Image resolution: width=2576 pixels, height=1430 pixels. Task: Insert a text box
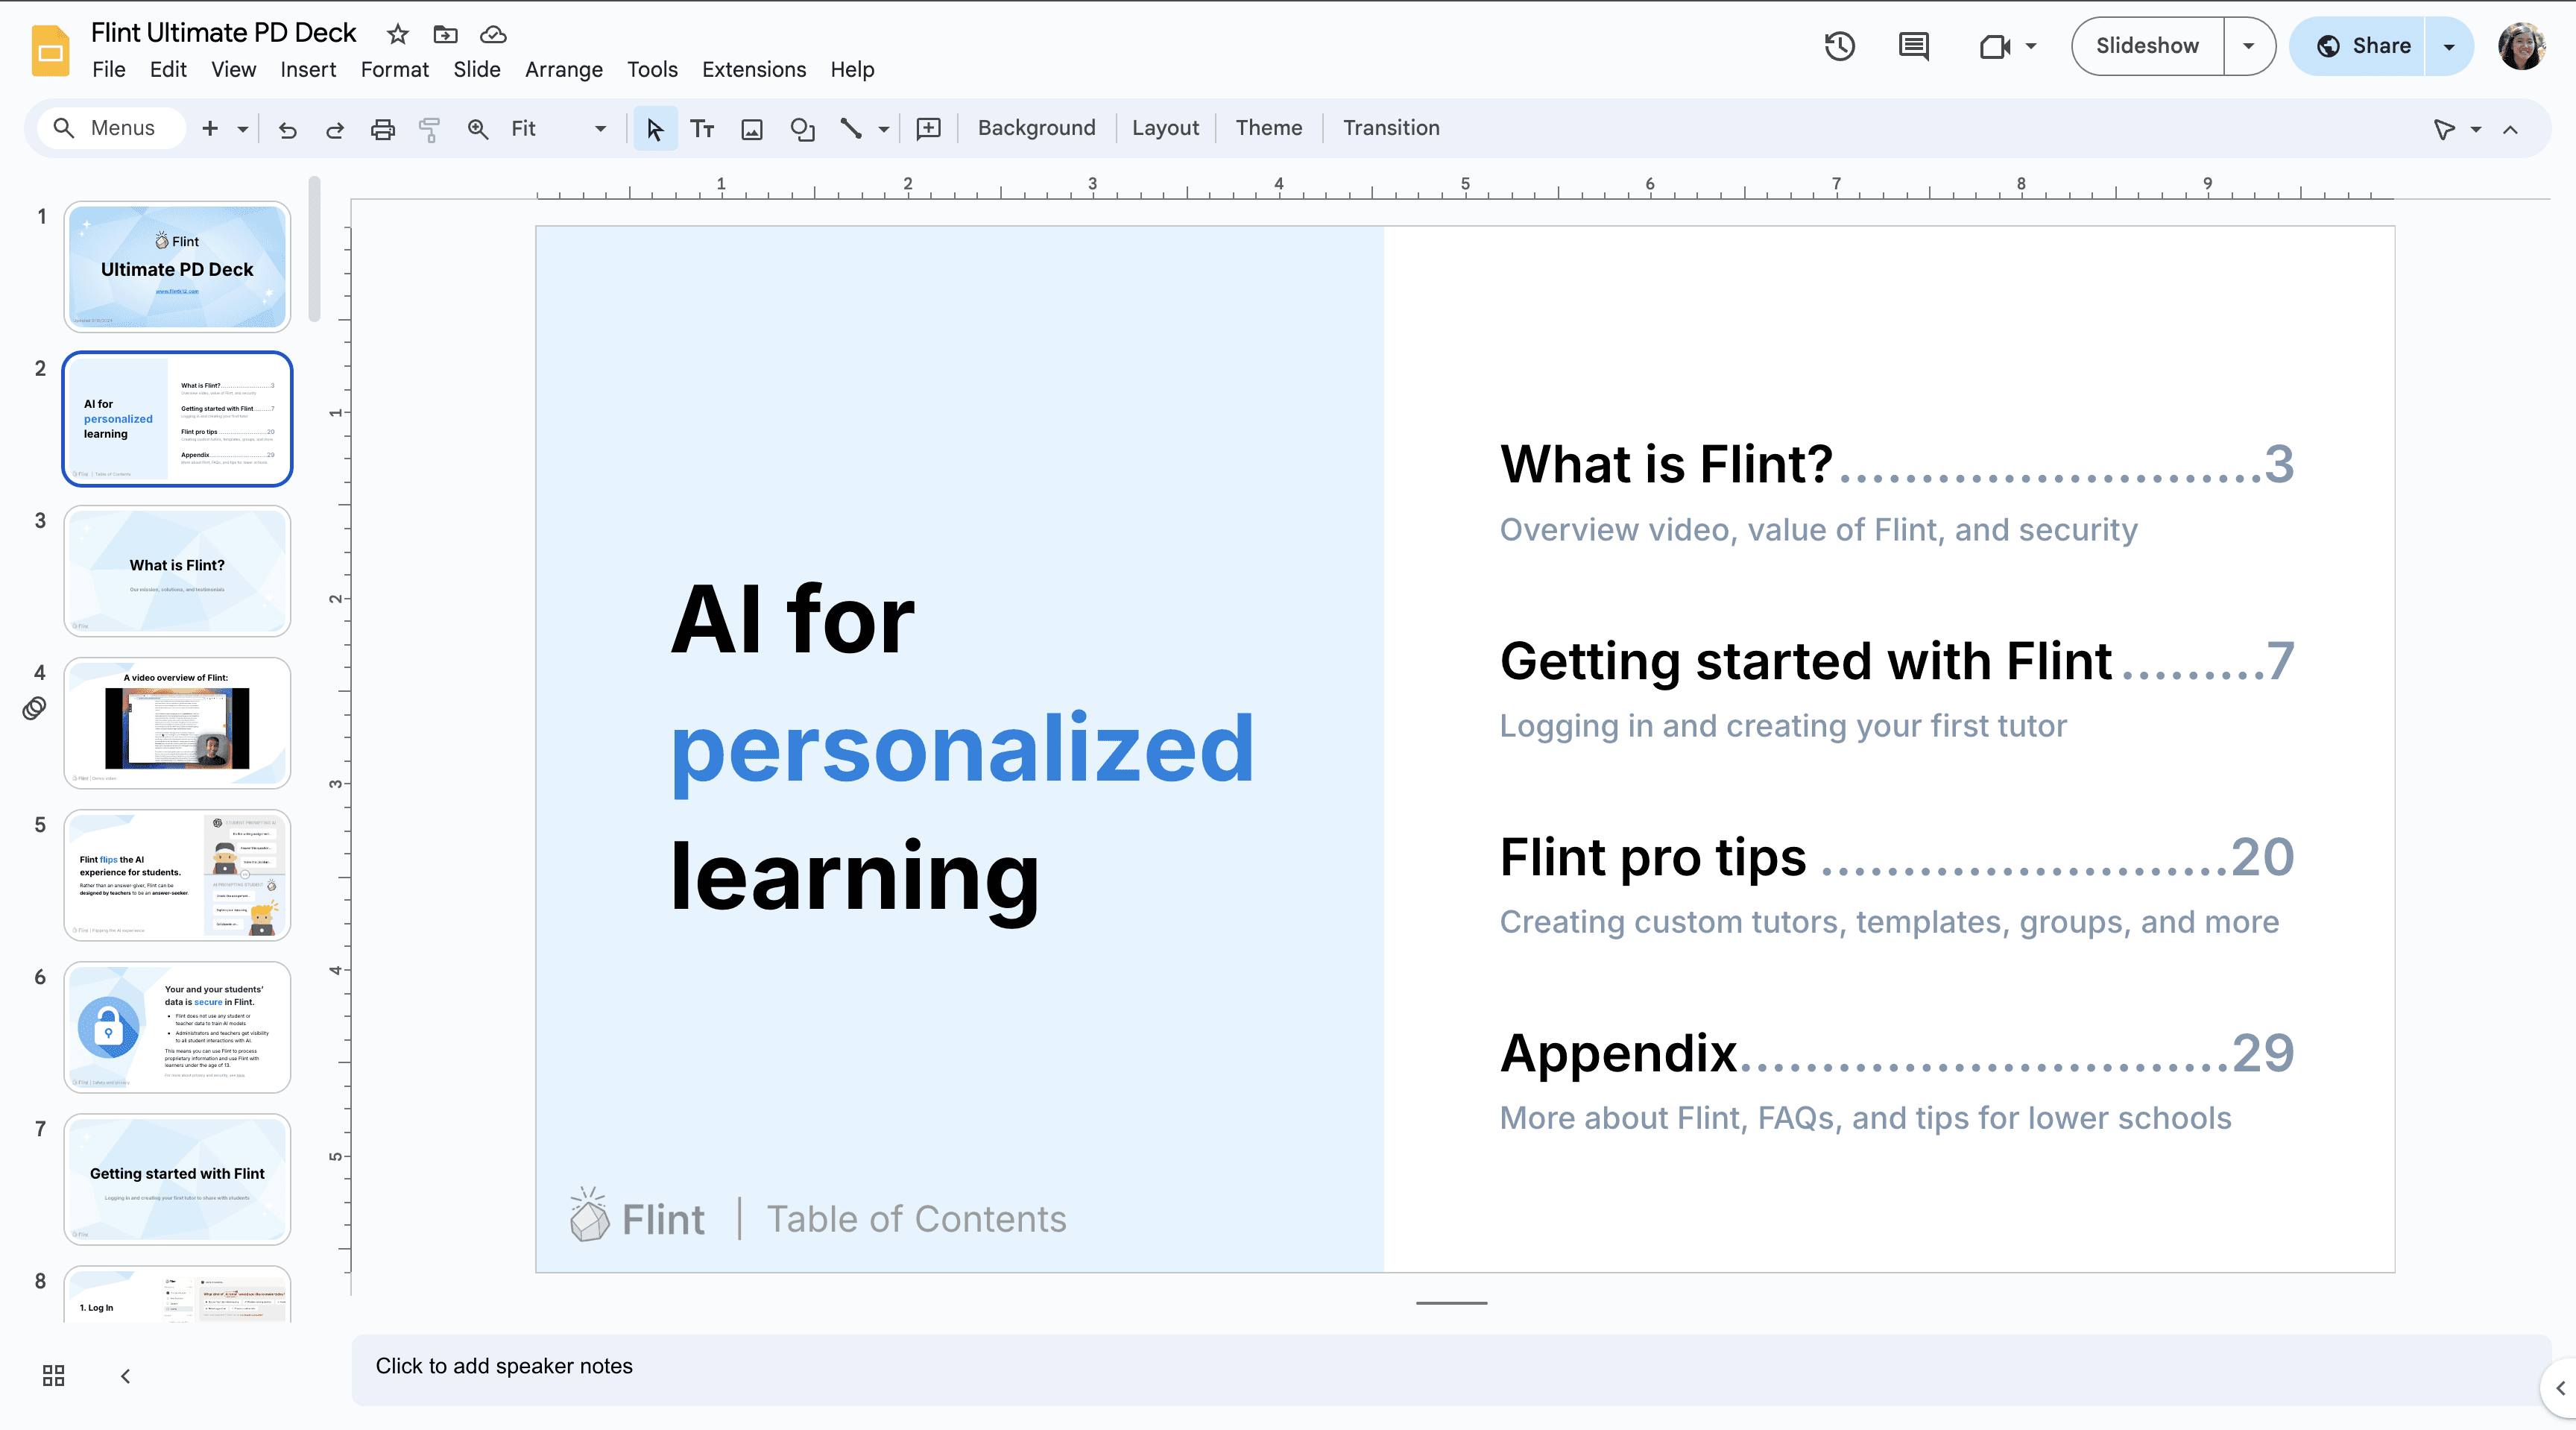click(702, 129)
